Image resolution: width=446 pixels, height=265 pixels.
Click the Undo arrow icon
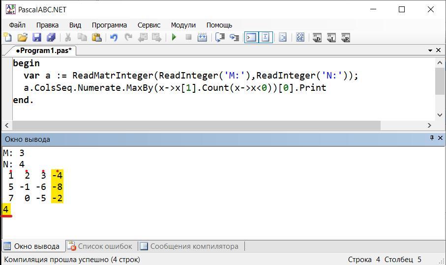pyautogui.click(x=114, y=37)
